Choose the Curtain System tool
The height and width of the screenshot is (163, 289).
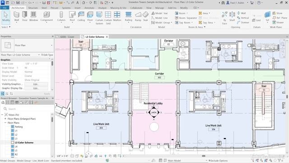tap(99, 18)
